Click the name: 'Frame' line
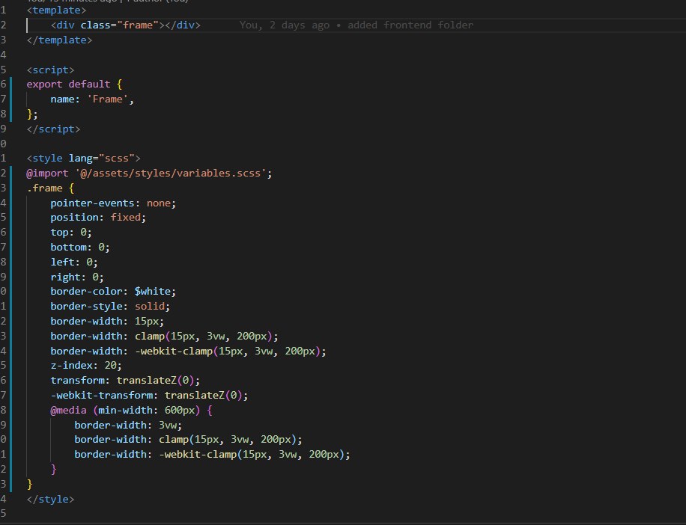The image size is (686, 525). (92, 99)
